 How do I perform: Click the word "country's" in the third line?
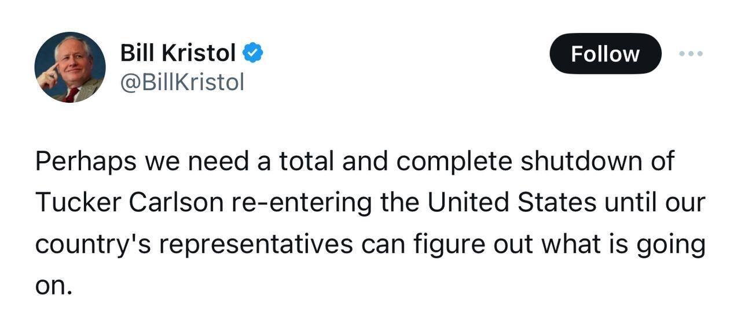(x=93, y=245)
